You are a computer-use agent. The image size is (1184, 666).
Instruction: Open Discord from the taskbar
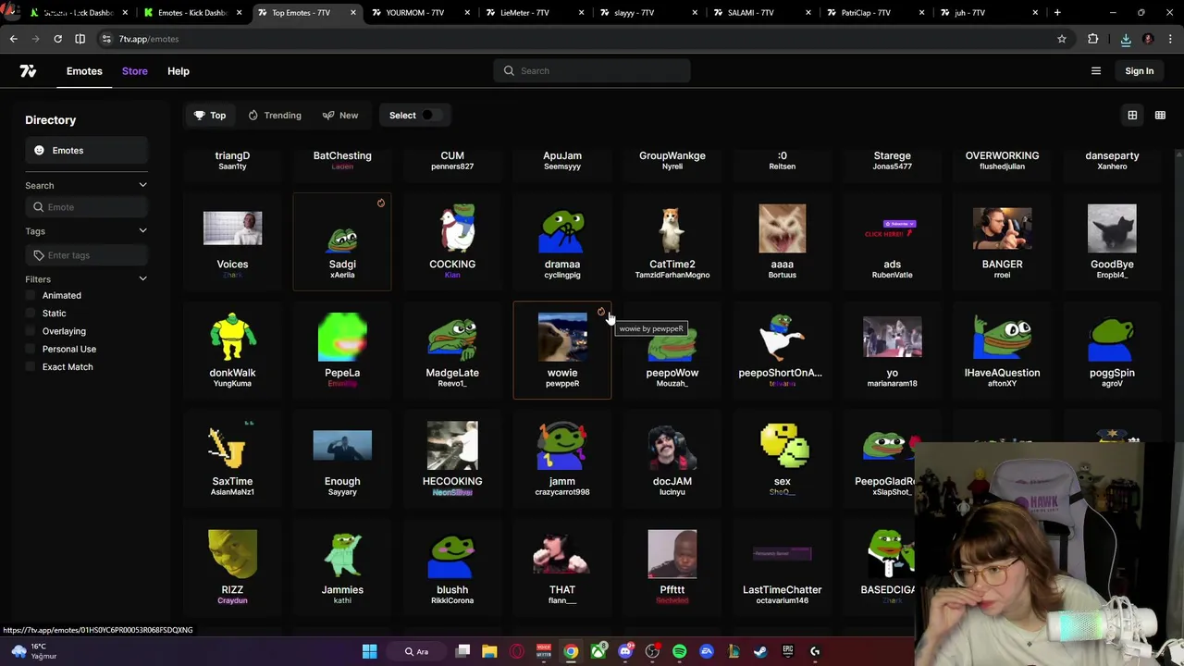pos(625,651)
